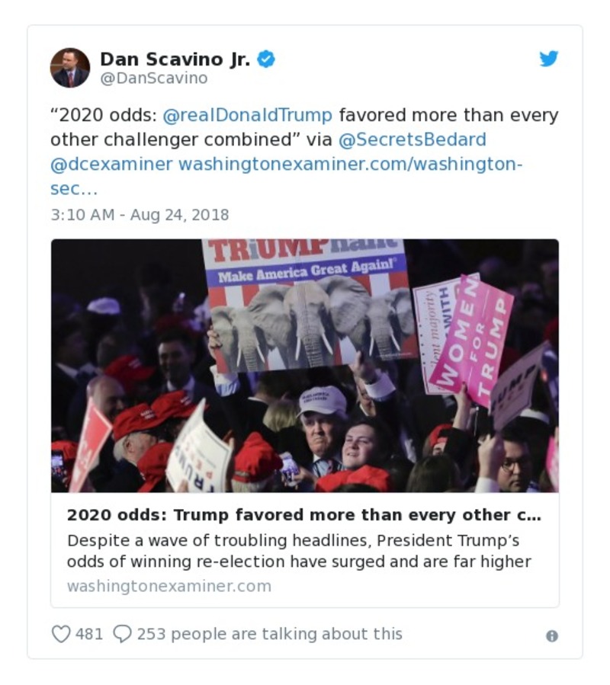Open the @dcexaminer mention link
The height and width of the screenshot is (685, 610).
pyautogui.click(x=111, y=165)
